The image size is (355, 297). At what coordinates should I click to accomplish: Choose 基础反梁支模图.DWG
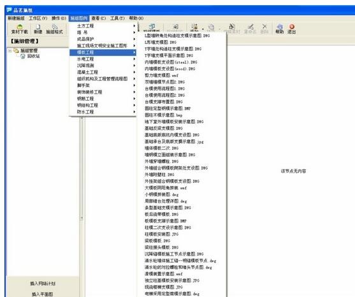164,128
